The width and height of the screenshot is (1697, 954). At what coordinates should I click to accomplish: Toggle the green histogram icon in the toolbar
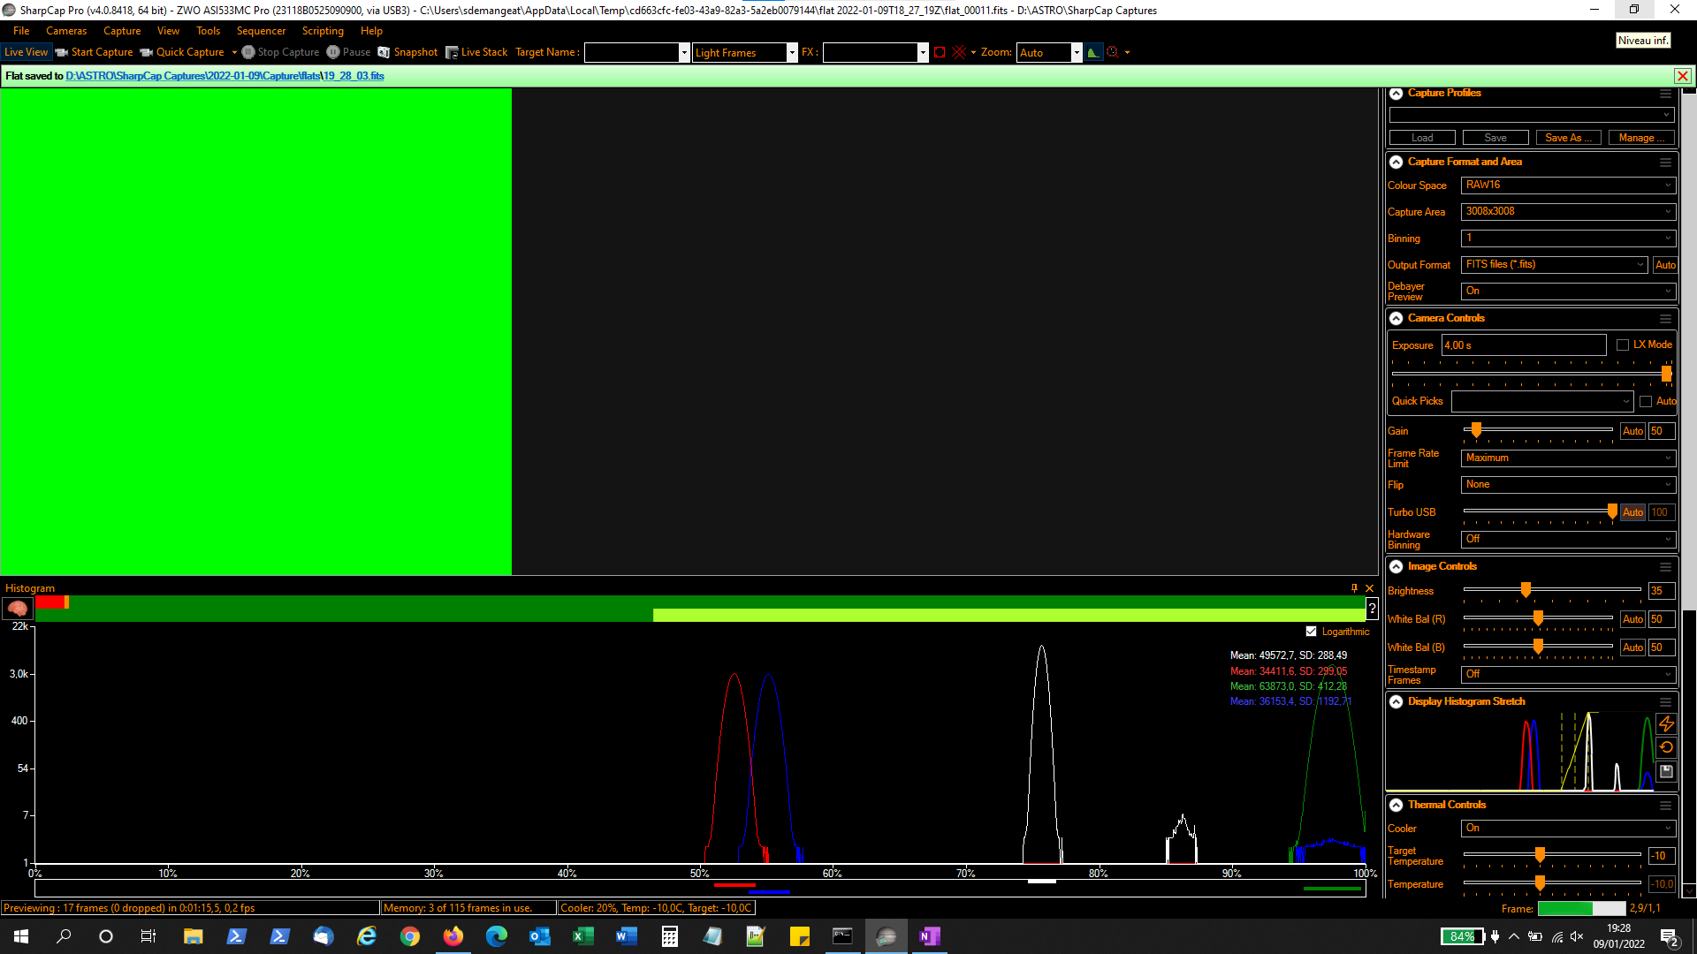[x=1093, y=52]
